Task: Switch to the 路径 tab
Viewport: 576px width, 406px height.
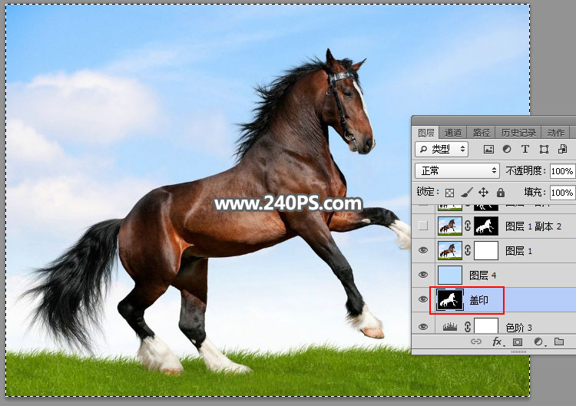Action: coord(481,133)
